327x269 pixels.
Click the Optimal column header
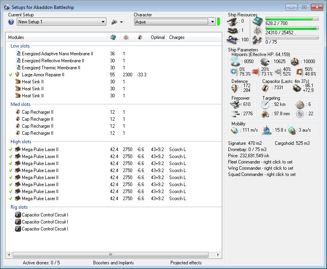pos(158,37)
